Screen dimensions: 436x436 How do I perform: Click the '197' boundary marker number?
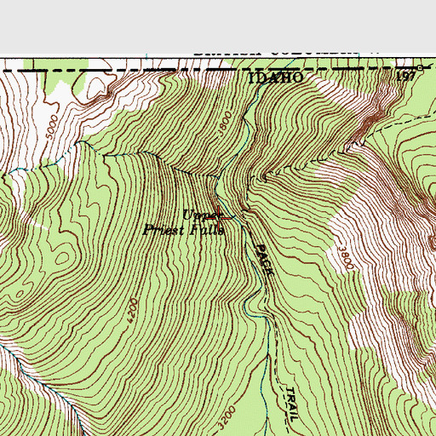406,76
